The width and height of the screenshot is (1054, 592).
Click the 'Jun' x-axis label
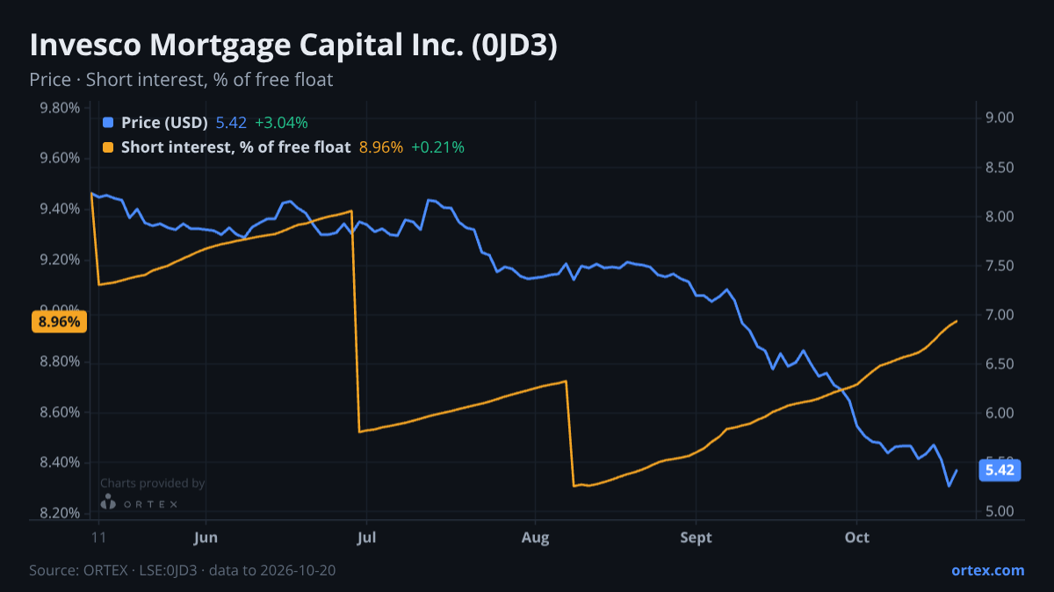tap(205, 537)
